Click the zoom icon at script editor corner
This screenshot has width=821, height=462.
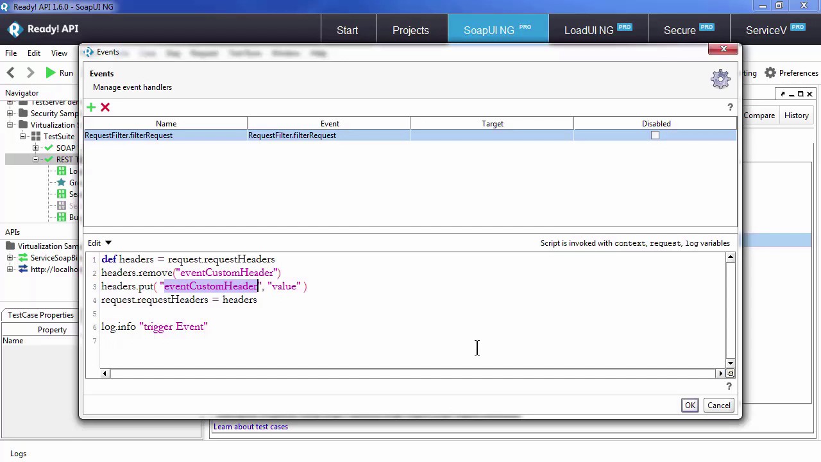[731, 373]
